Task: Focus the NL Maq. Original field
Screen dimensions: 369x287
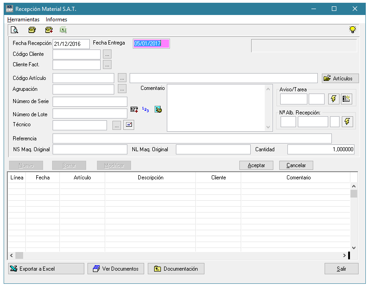Action: (x=213, y=149)
